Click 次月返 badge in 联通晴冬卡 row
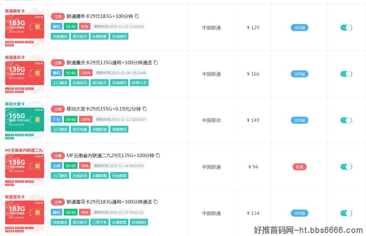 (300, 28)
